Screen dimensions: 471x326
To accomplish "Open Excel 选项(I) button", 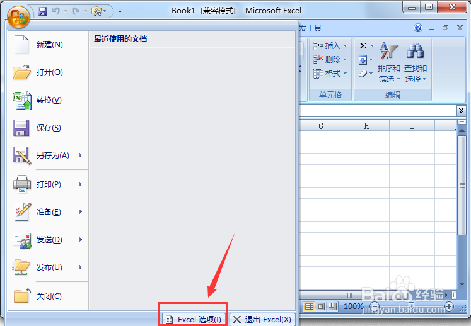I will point(194,320).
